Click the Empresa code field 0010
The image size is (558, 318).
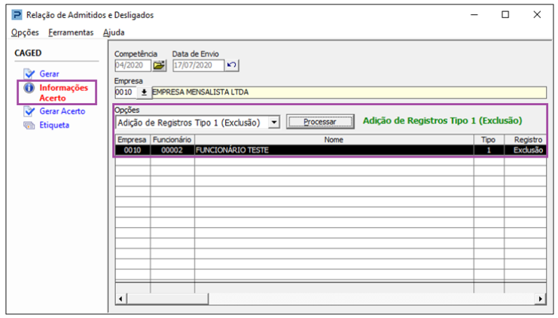[126, 92]
